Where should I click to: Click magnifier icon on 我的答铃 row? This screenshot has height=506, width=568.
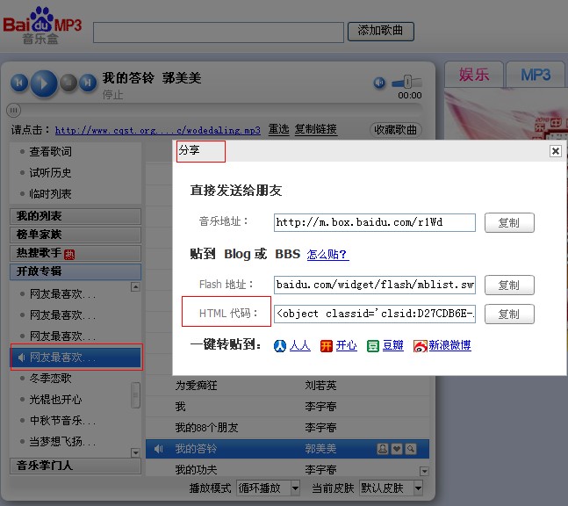(411, 449)
